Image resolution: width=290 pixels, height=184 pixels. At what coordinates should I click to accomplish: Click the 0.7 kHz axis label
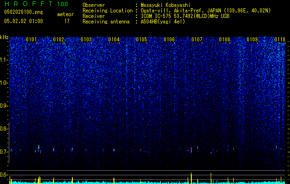click(4, 152)
